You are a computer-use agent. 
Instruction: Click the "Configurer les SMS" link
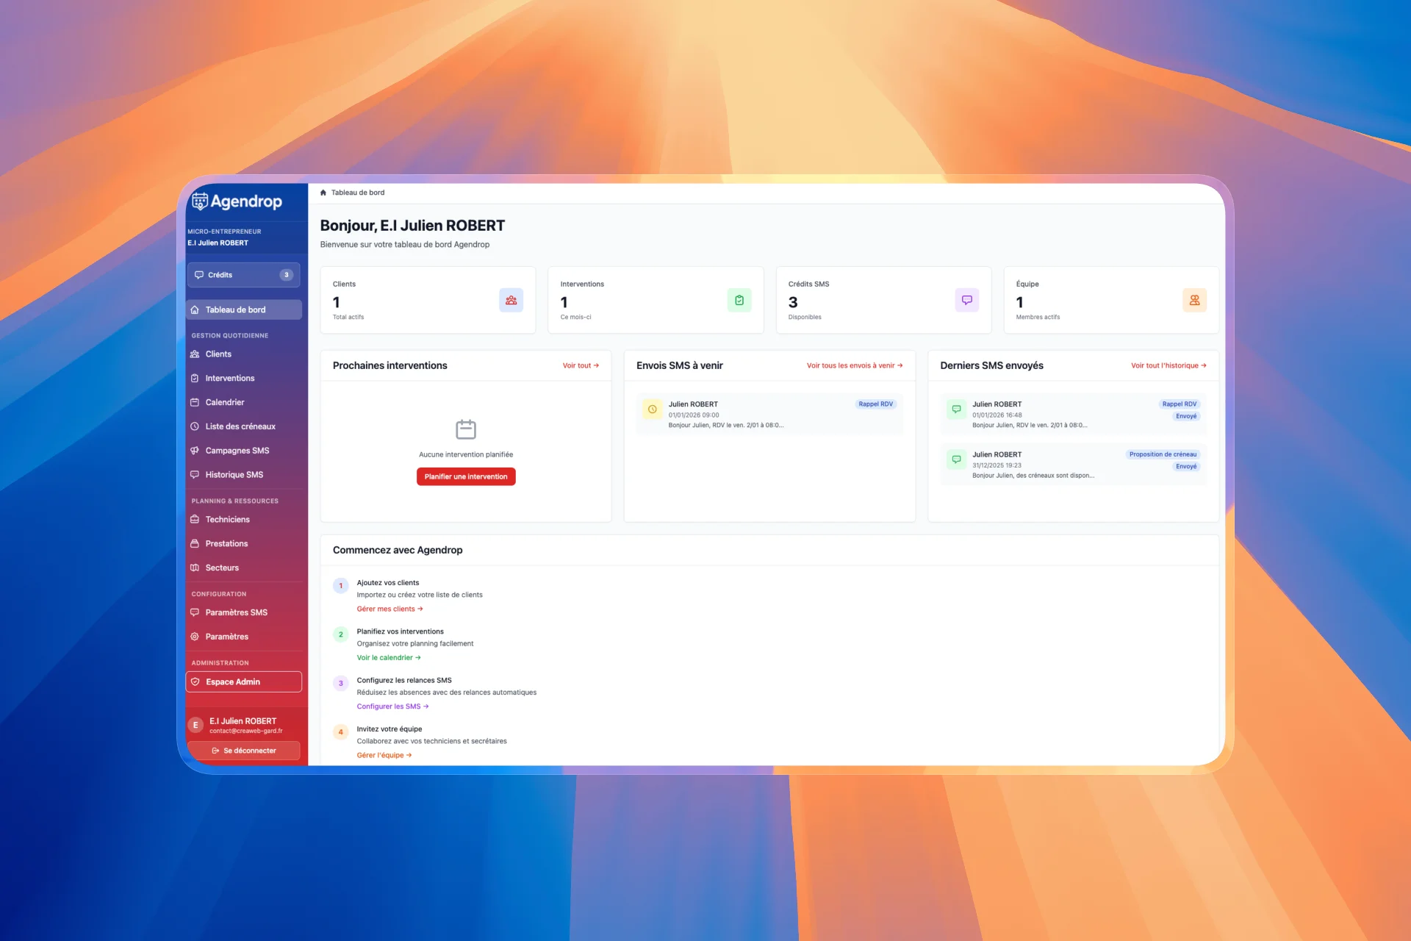(x=392, y=706)
